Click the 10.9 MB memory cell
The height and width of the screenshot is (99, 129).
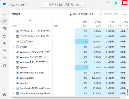coord(95,88)
